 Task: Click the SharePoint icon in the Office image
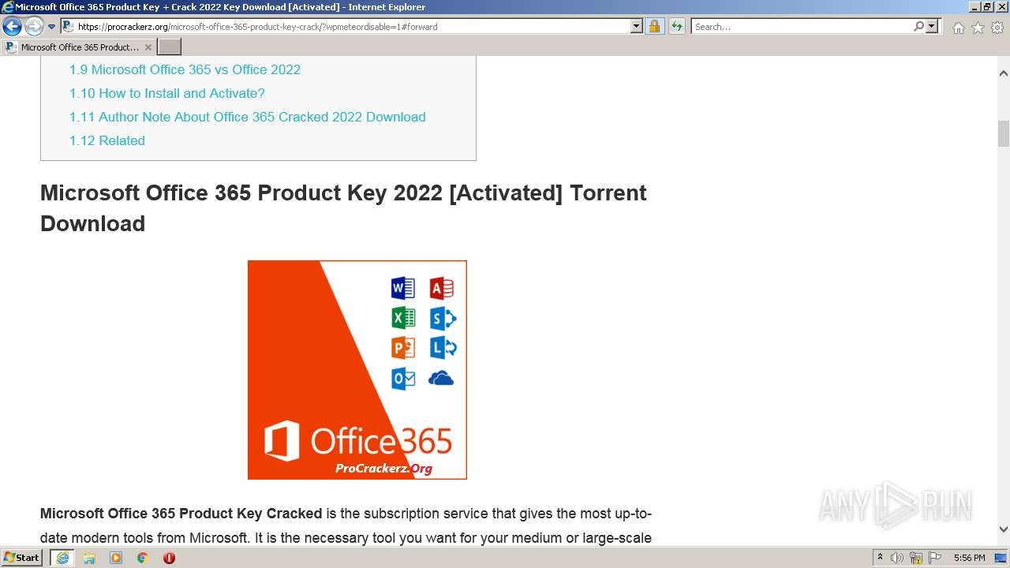(443, 318)
